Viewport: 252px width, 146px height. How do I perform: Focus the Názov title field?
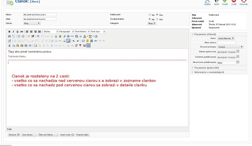(40, 15)
